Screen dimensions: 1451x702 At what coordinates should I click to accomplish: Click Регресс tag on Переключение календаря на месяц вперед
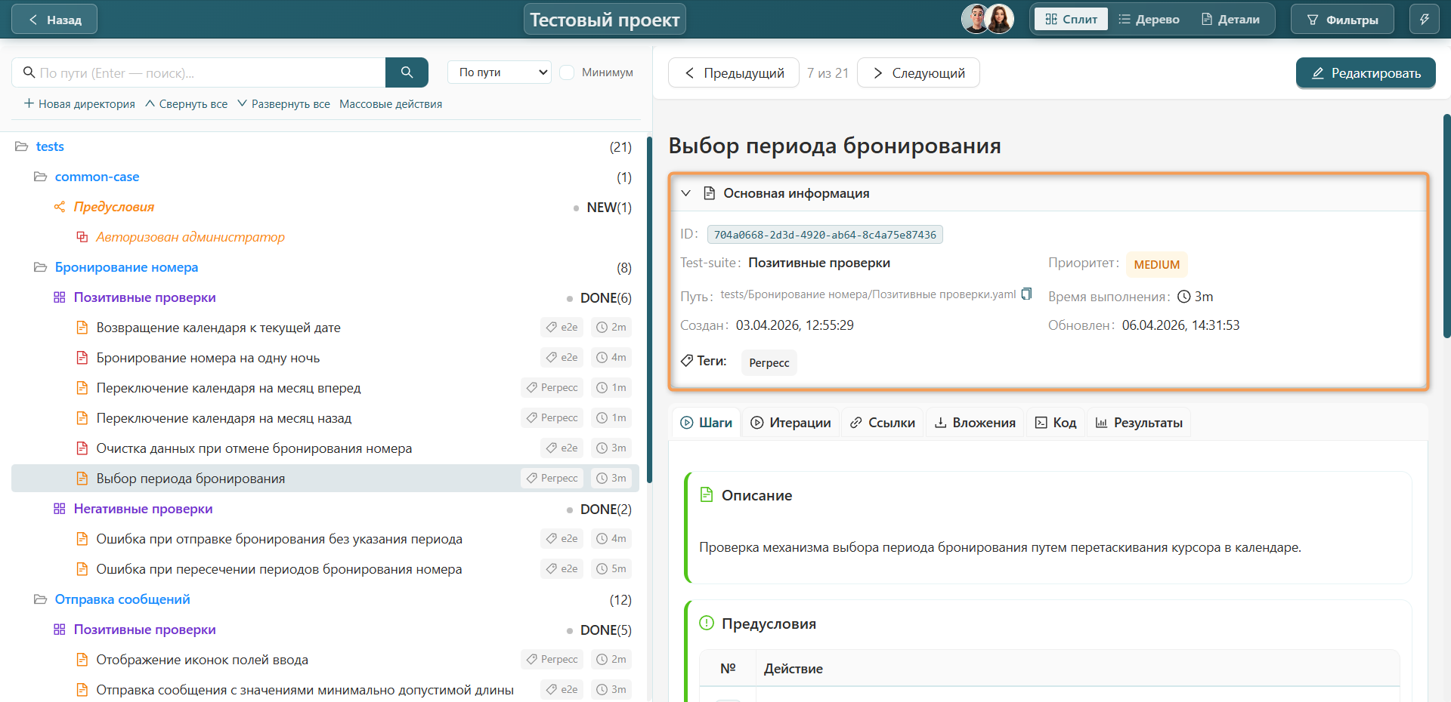point(552,388)
